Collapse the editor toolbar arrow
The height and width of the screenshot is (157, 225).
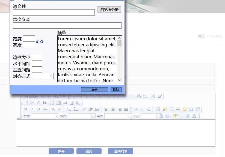pyautogui.click(x=19, y=118)
